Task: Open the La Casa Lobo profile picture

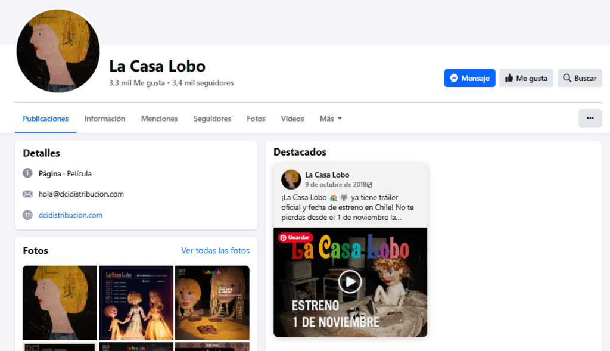Action: (58, 51)
